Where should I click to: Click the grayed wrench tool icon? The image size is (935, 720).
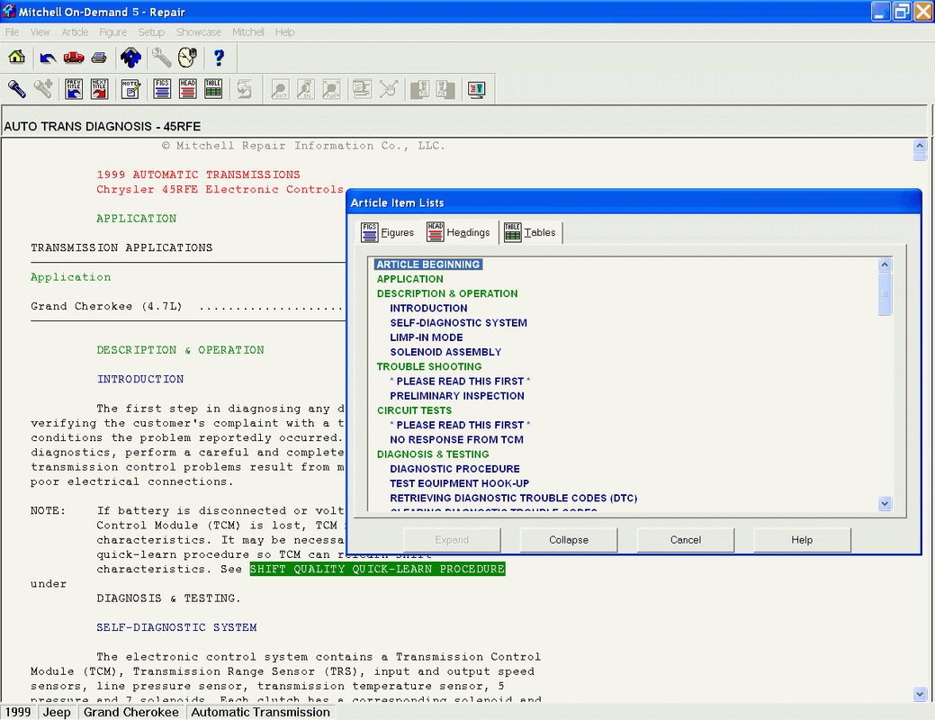[x=162, y=58]
